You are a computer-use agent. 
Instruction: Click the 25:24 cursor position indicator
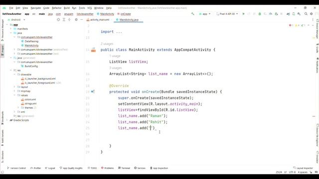[279, 172]
